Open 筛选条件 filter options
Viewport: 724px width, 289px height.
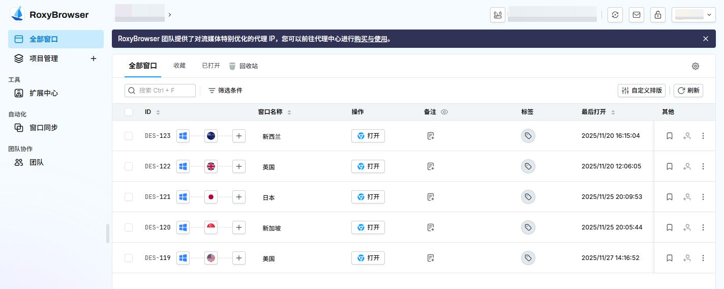pyautogui.click(x=225, y=91)
